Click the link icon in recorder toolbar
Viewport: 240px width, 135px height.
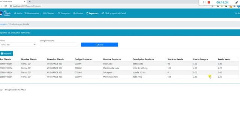click(x=237, y=2)
